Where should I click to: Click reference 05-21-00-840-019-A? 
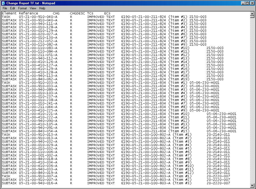(x=38, y=173)
